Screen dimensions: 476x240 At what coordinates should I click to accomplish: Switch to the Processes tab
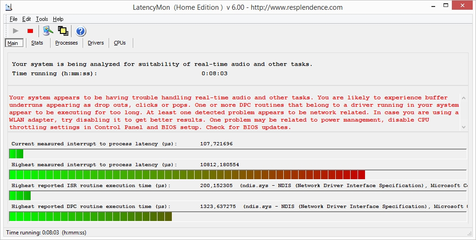click(x=66, y=43)
